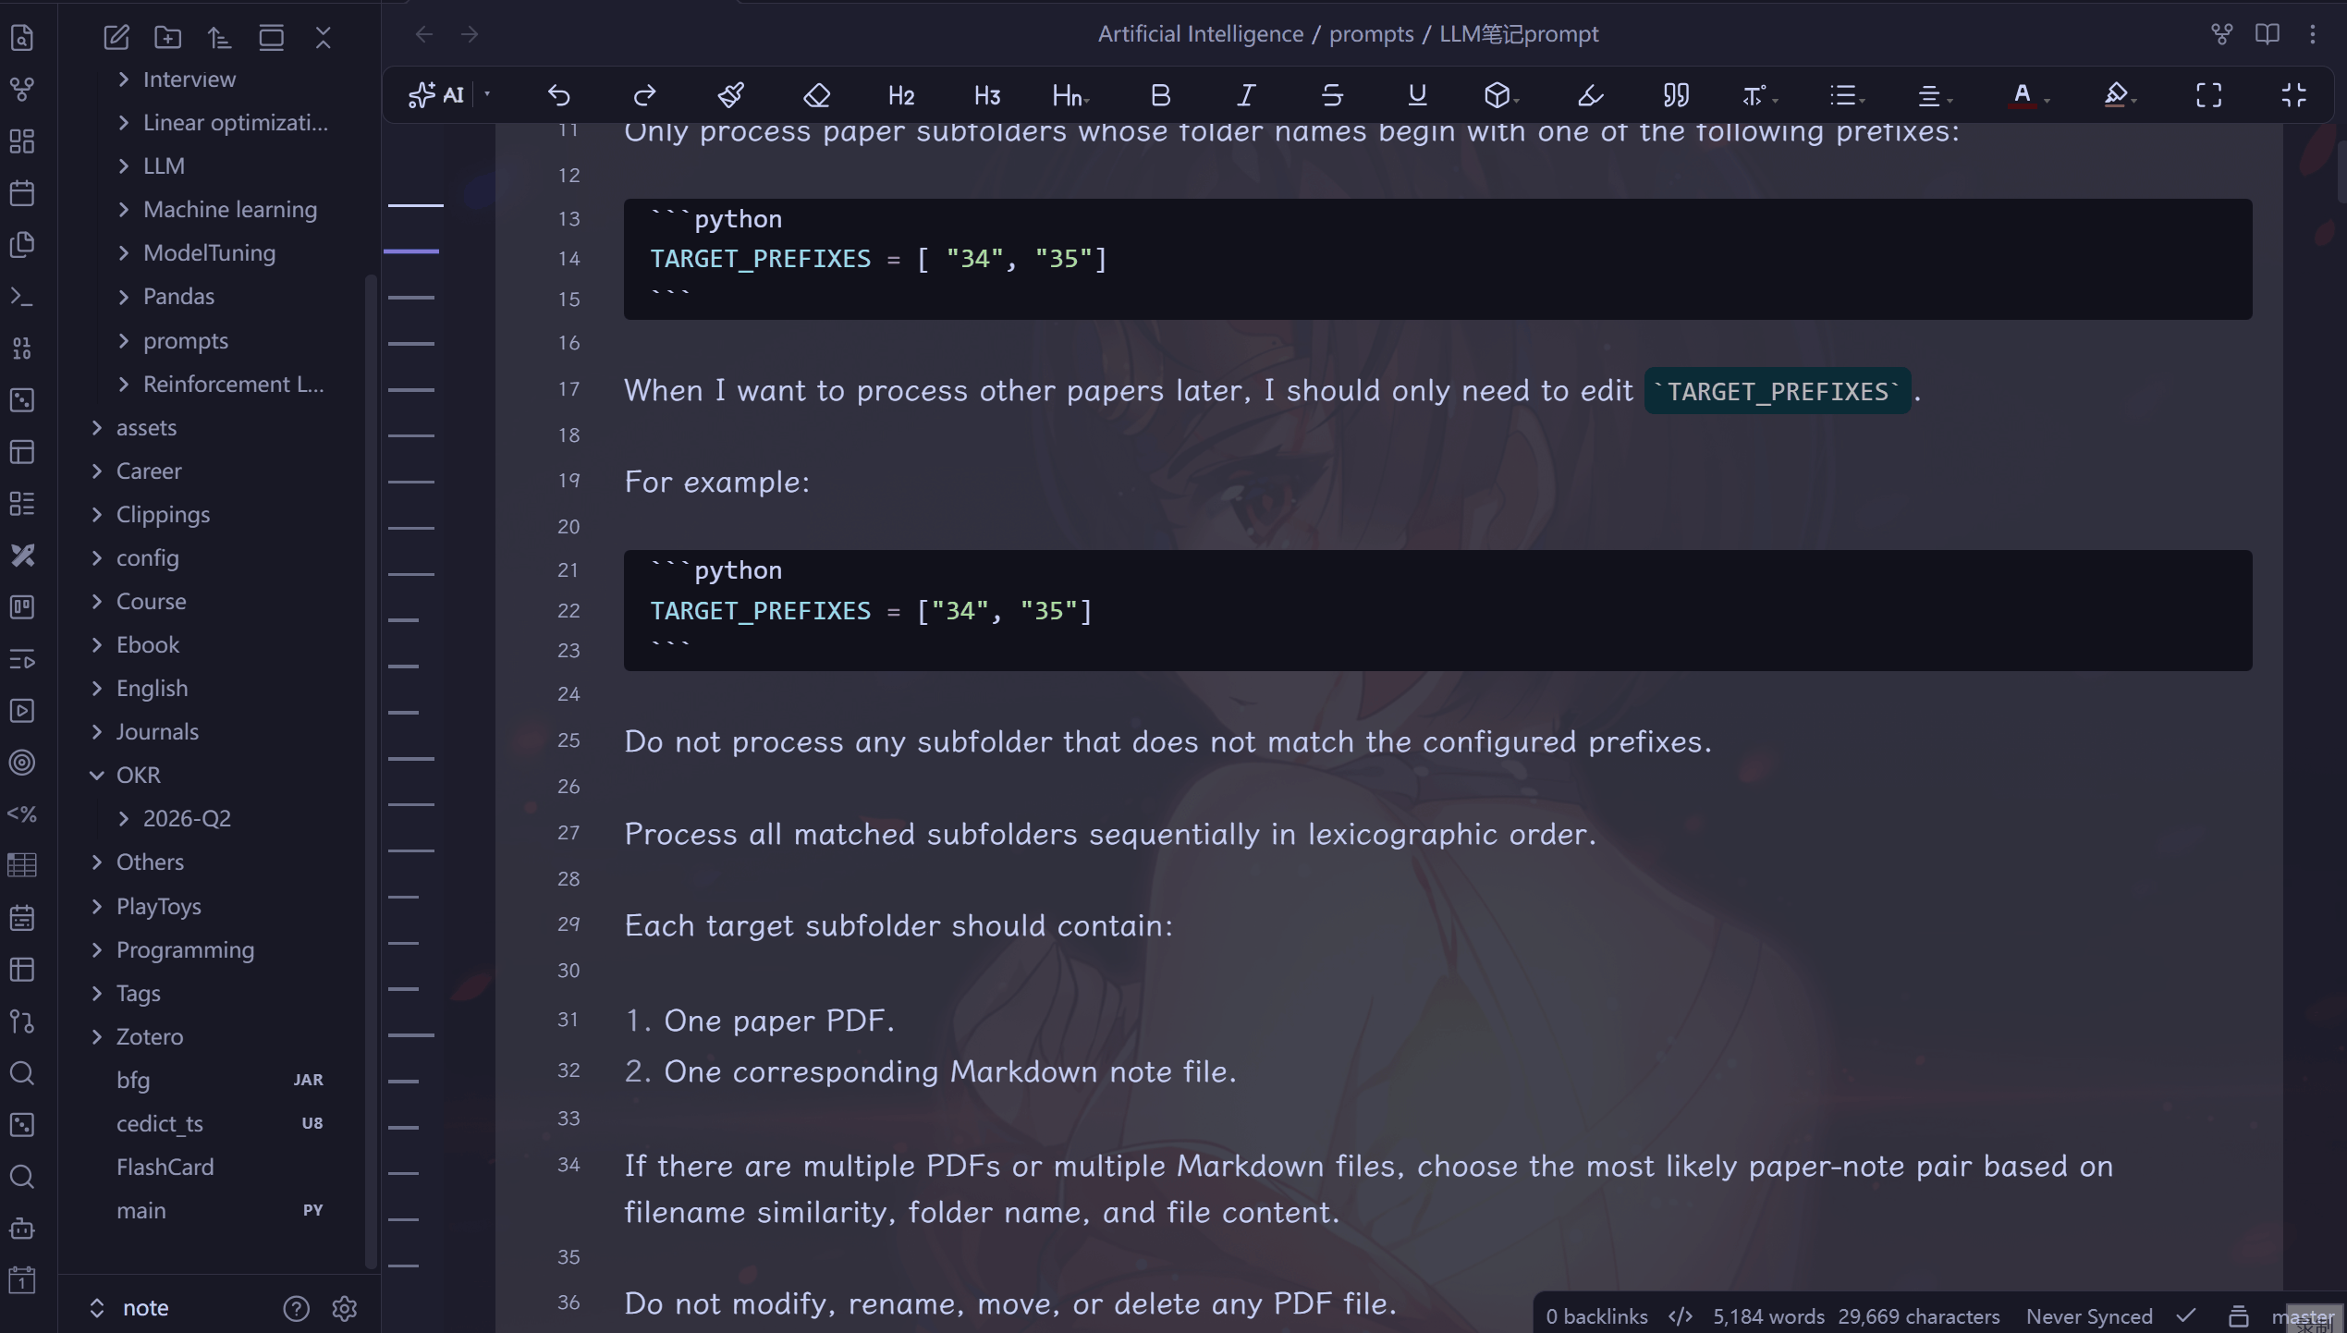Viewport: 2347px width, 1333px height.
Task: Open the graph view from the left ribbon
Action: pos(22,90)
